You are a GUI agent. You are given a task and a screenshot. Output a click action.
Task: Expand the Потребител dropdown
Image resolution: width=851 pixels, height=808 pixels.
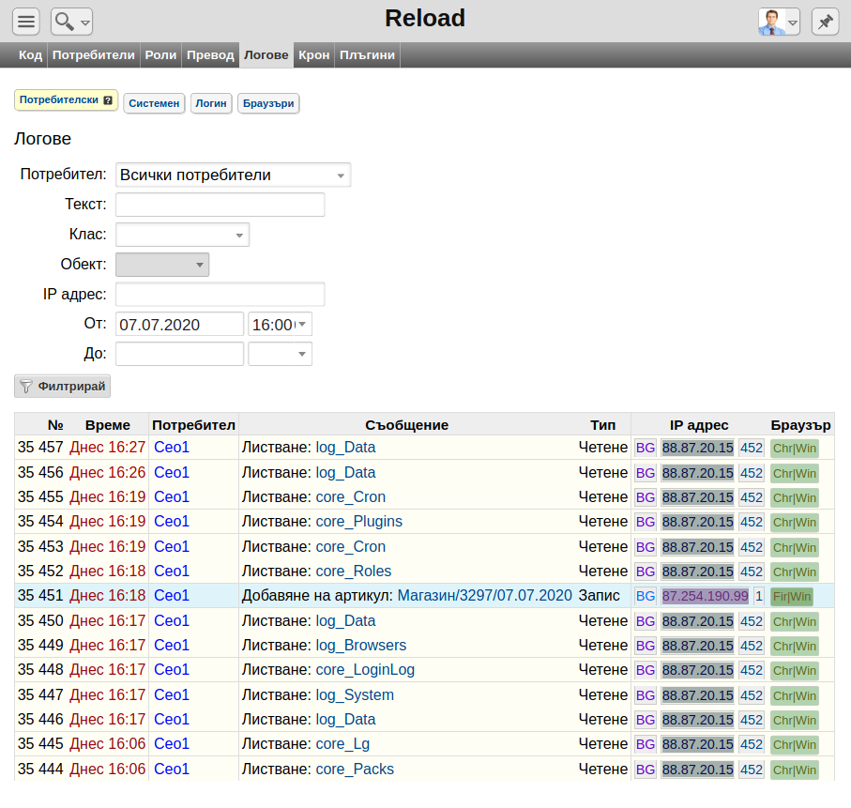point(234,175)
